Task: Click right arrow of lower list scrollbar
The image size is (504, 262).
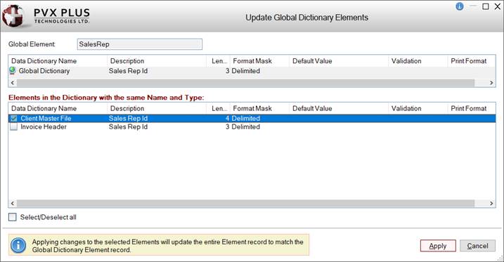Action: 491,203
